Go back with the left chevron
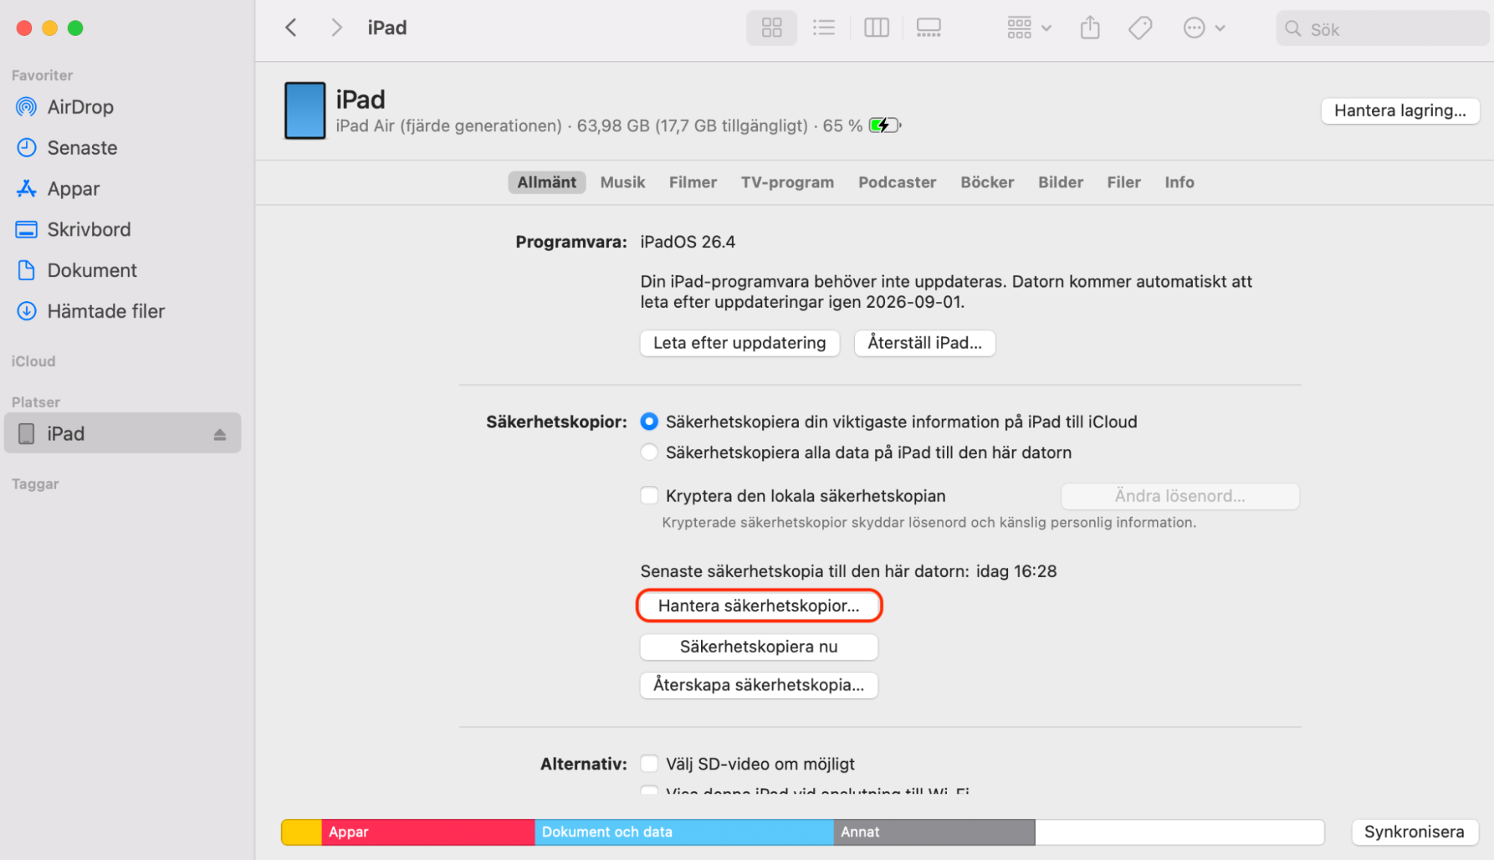 [x=291, y=28]
